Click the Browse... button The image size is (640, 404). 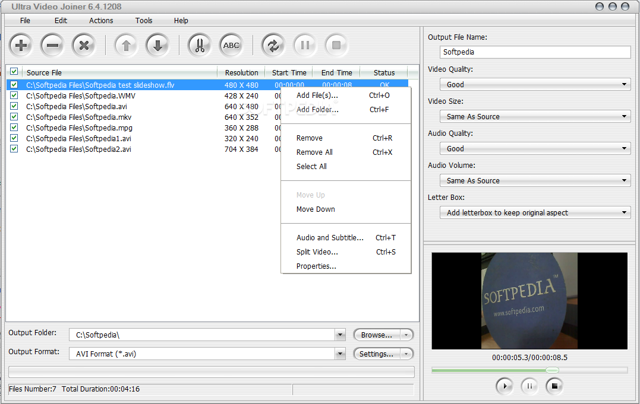click(376, 335)
